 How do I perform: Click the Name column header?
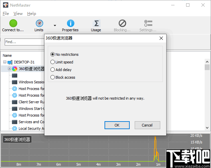(x=7, y=55)
